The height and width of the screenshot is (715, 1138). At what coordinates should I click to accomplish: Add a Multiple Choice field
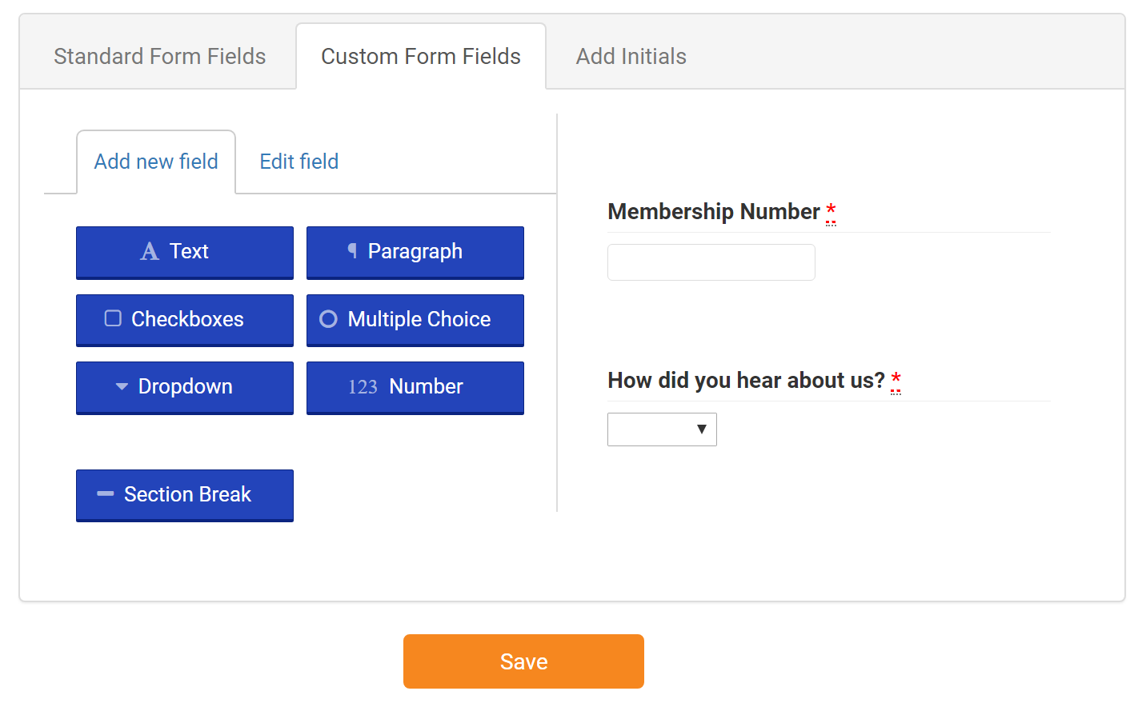click(415, 319)
